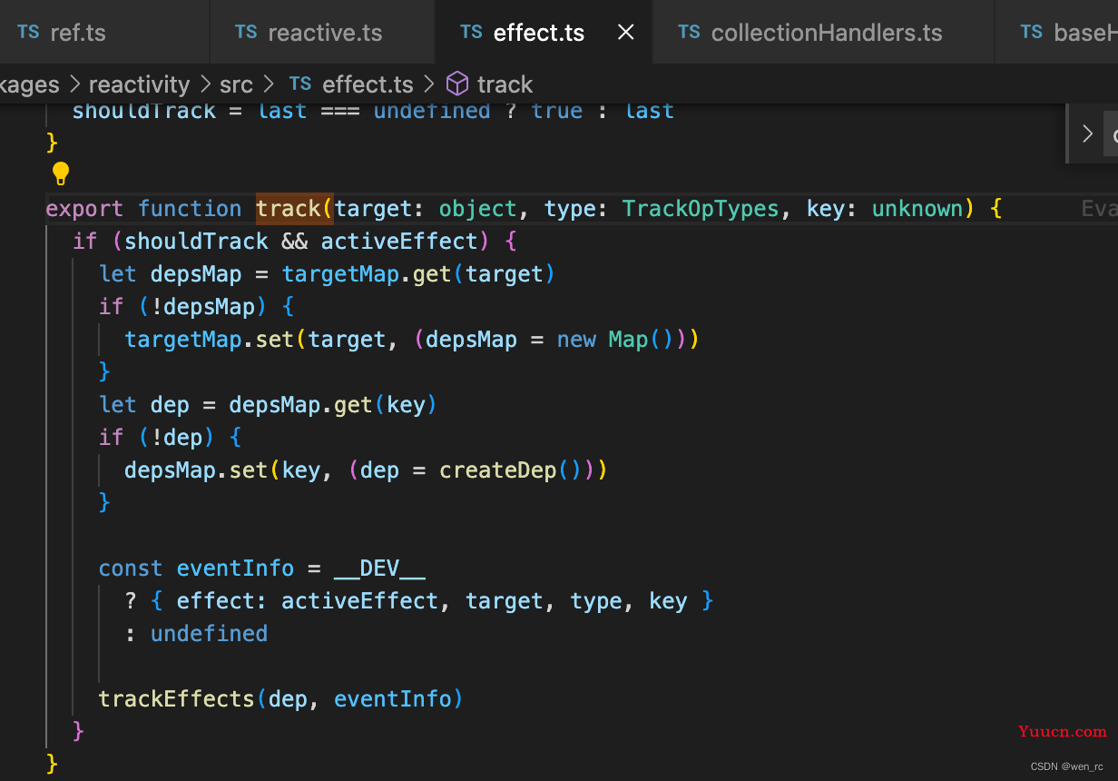1118x781 pixels.
Task: Click the 'export' keyword
Action: tap(85, 209)
